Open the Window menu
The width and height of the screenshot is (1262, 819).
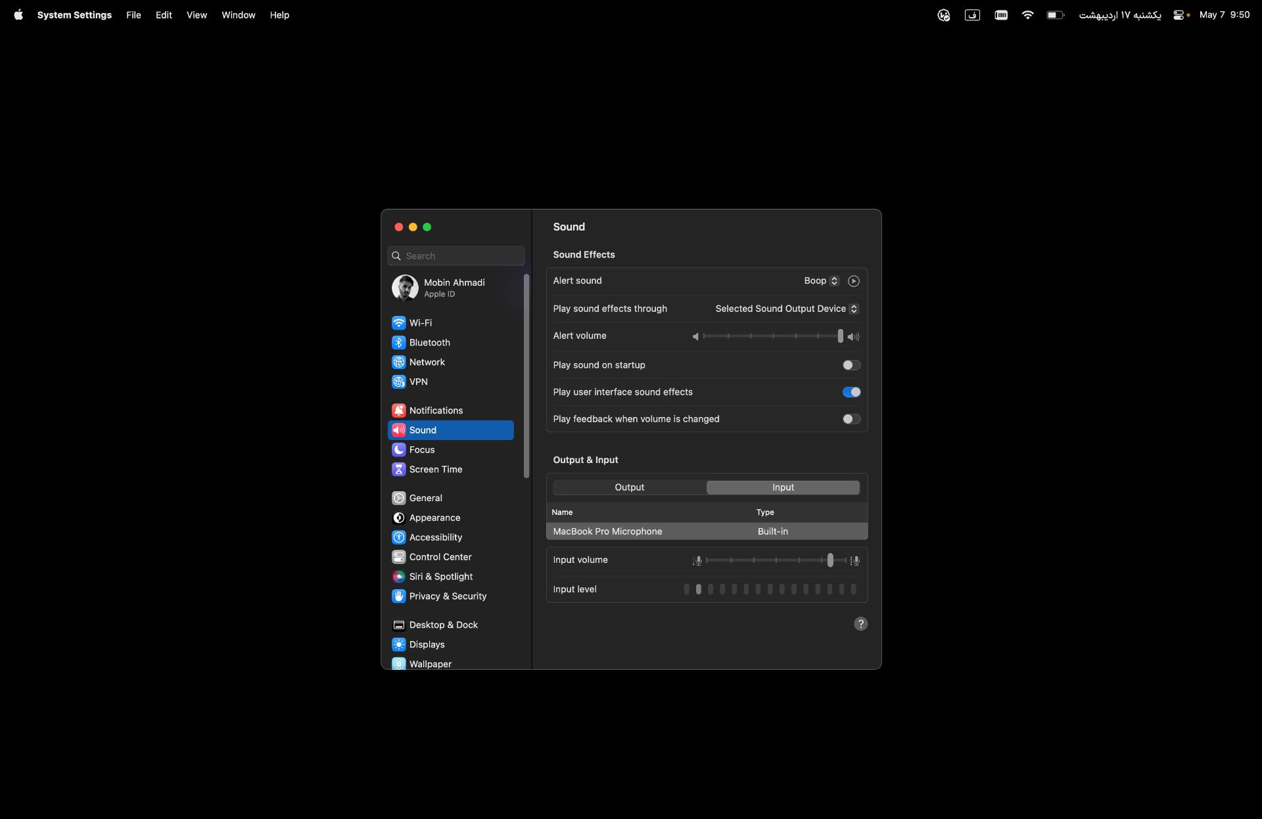coord(238,14)
